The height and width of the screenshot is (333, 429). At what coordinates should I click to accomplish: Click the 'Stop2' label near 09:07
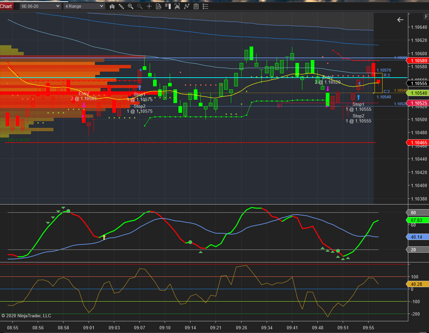(x=140, y=106)
